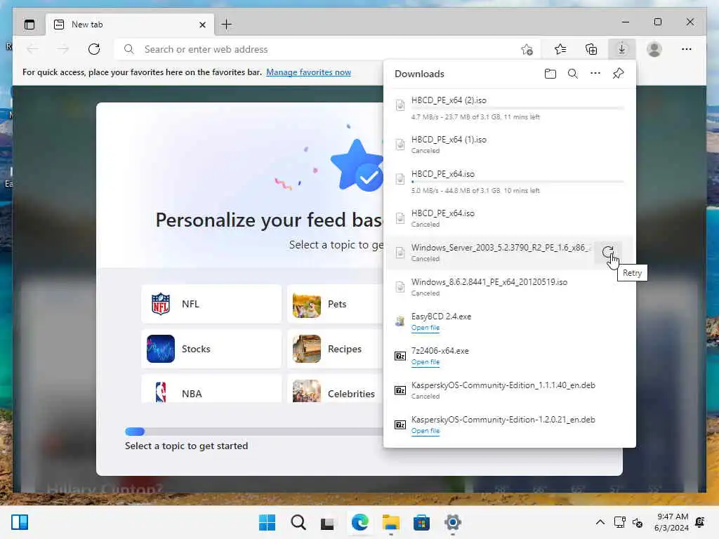The image size is (719, 539).
Task: Click the Downloads toolbar button
Action: pyautogui.click(x=621, y=49)
